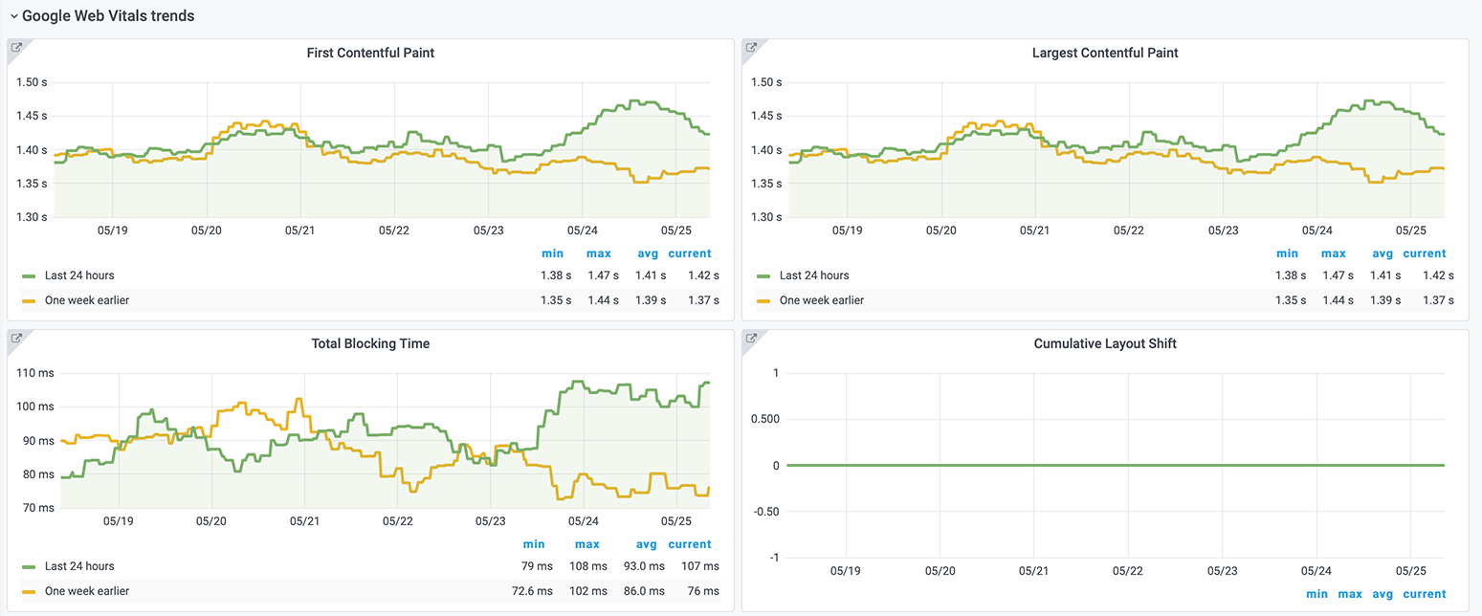Open the Cumulative Layout Shift panel corner link icon
Image resolution: width=1482 pixels, height=616 pixels.
click(751, 339)
